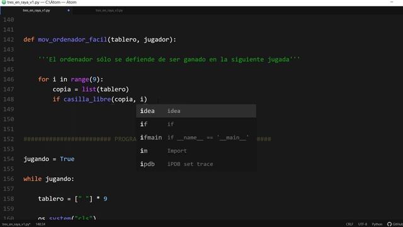Choose the 'if' snippet suggestion
This screenshot has width=403, height=227.
[196, 124]
